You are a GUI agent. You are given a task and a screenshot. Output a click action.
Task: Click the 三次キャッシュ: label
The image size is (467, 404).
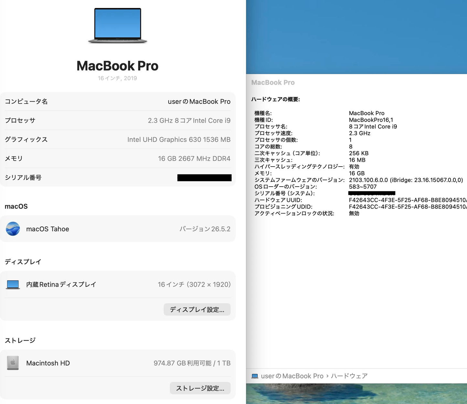[x=273, y=160]
